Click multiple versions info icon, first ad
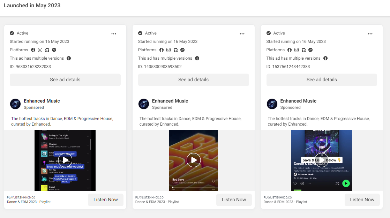This screenshot has height=218, width=390. click(x=69, y=58)
